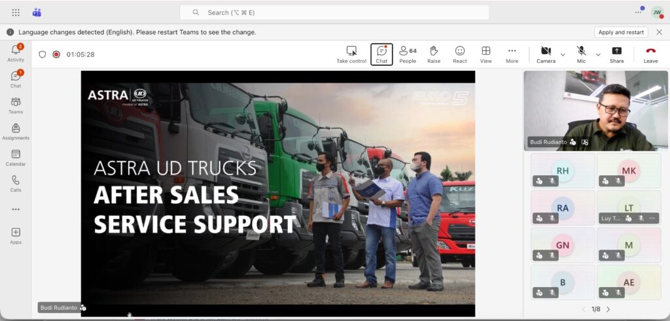Screen dimensions: 670x321
Task: Leave the meeting
Action: tap(651, 55)
